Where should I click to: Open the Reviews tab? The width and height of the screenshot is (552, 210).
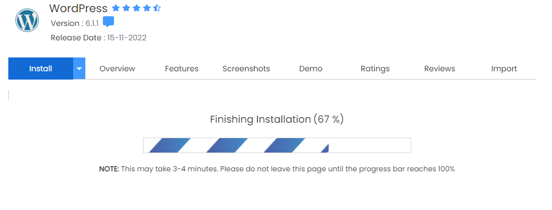coord(439,69)
